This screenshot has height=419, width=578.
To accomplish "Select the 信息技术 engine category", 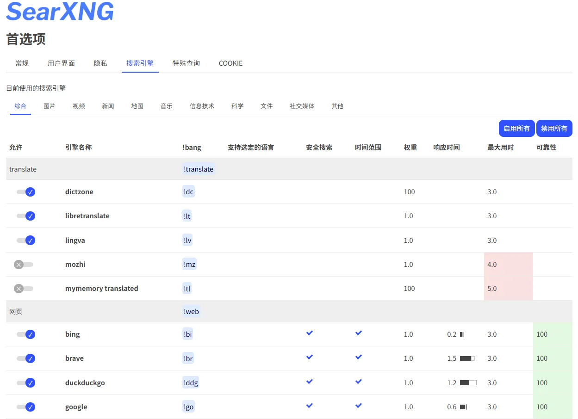I will tap(202, 106).
